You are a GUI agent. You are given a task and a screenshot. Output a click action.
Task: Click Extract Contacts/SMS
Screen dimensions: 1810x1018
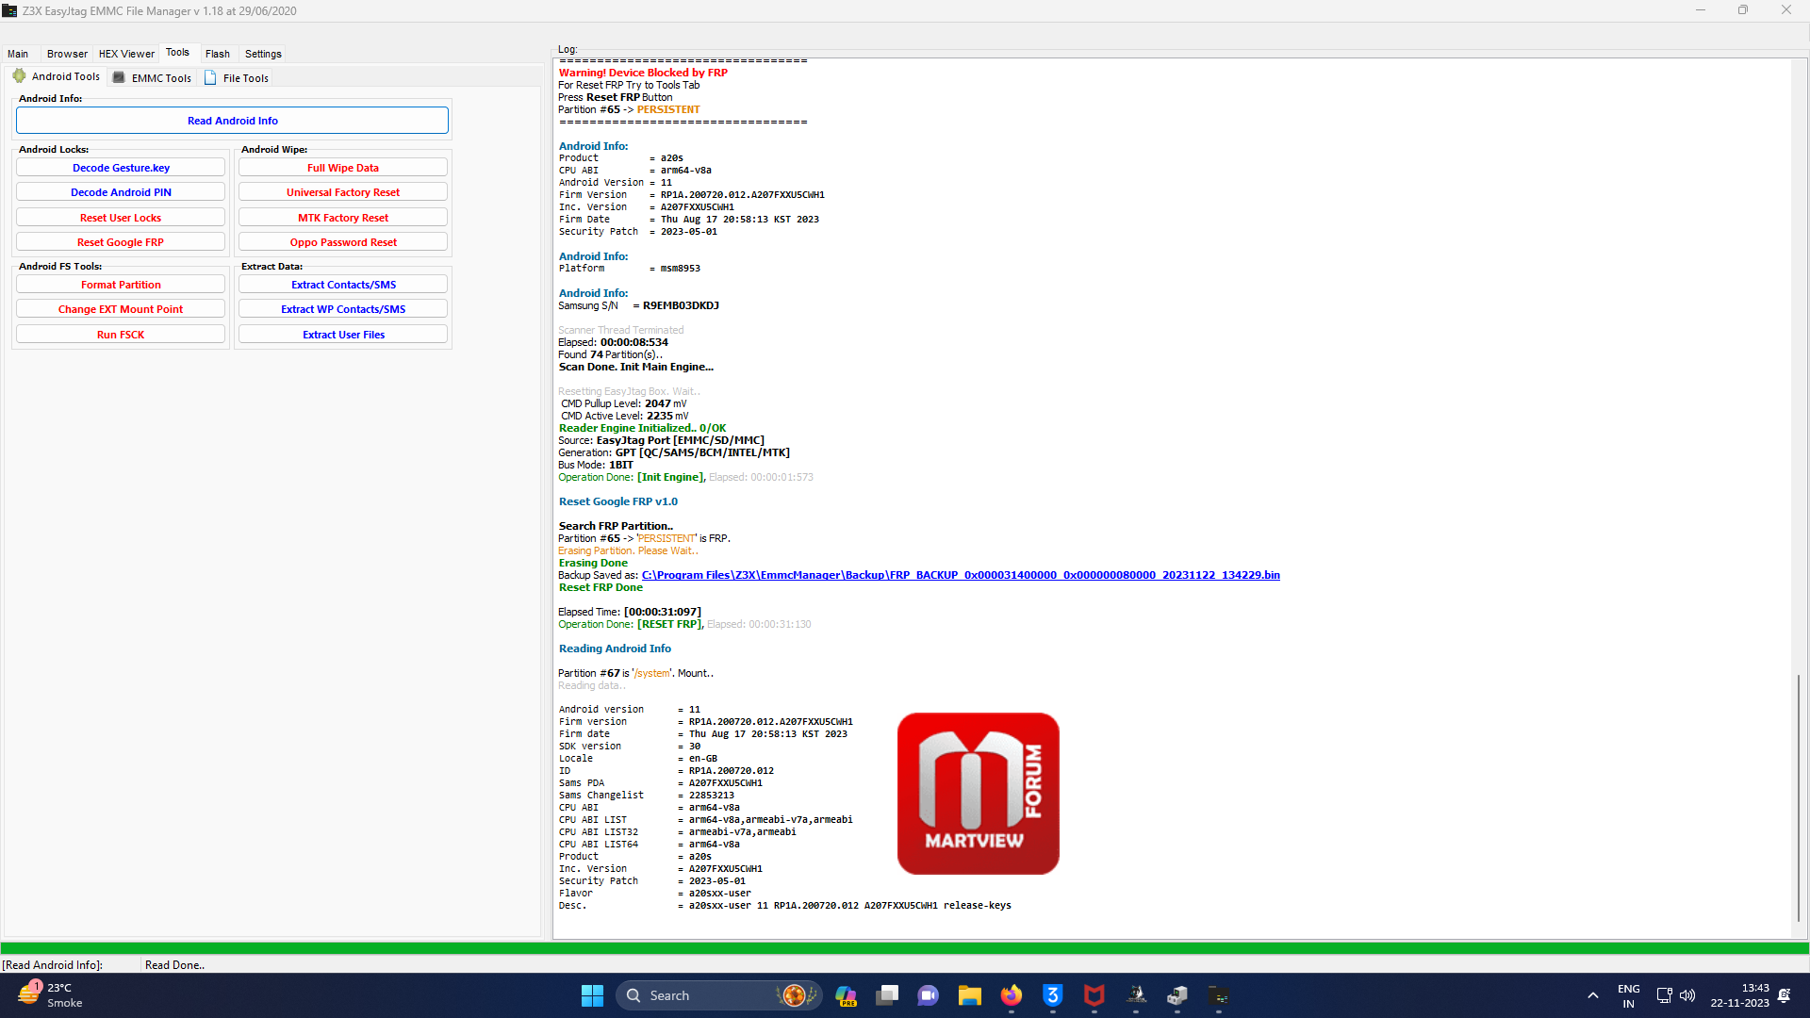tap(343, 285)
